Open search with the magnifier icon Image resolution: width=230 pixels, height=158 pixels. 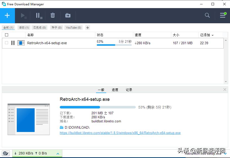point(207,15)
